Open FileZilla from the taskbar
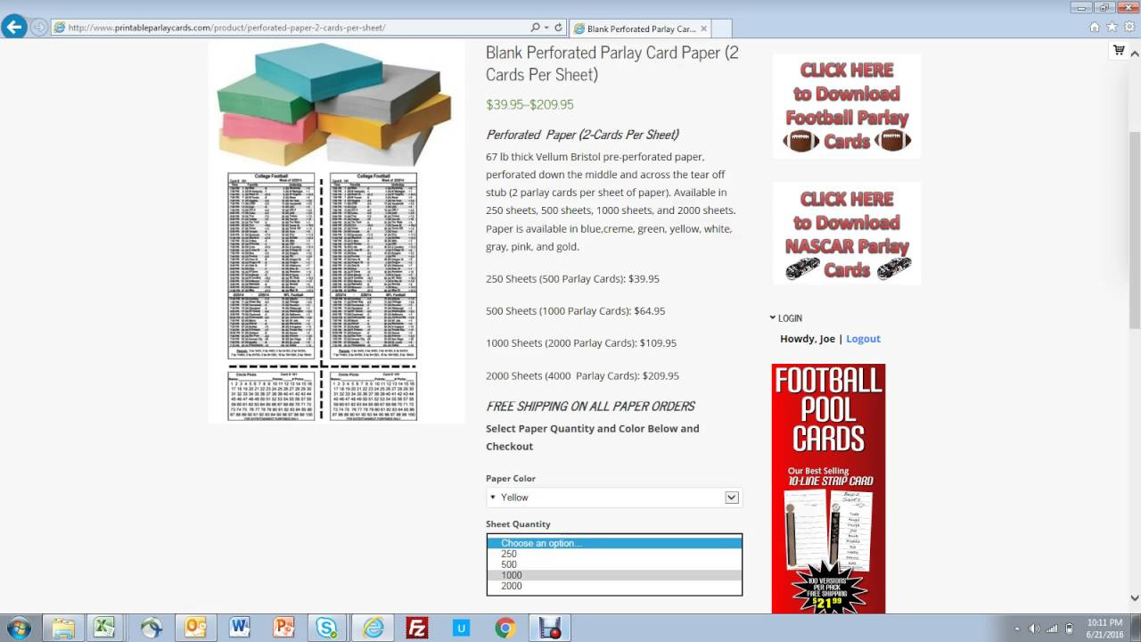 (416, 628)
